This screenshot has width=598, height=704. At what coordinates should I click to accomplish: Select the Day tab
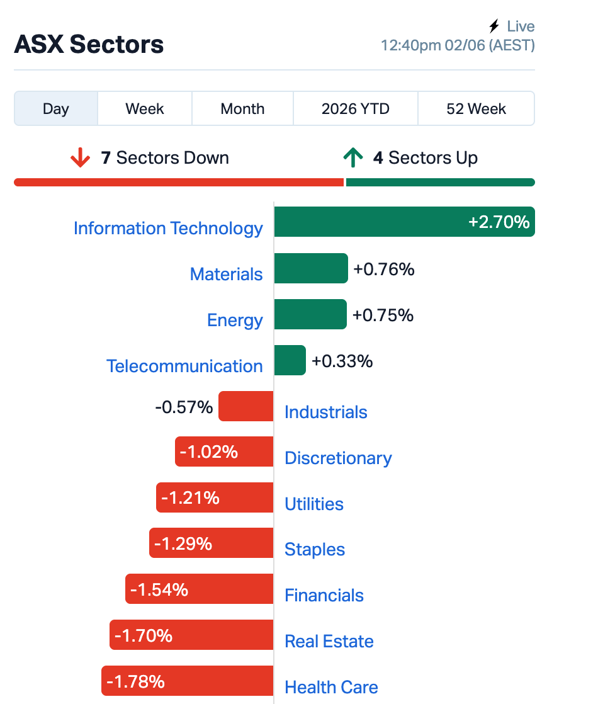56,109
